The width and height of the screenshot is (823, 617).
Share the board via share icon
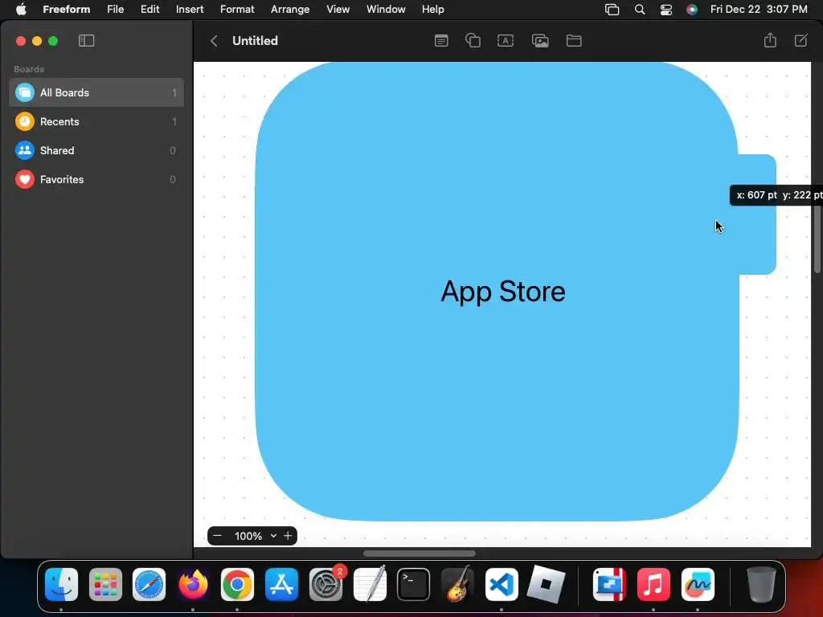[x=770, y=40]
